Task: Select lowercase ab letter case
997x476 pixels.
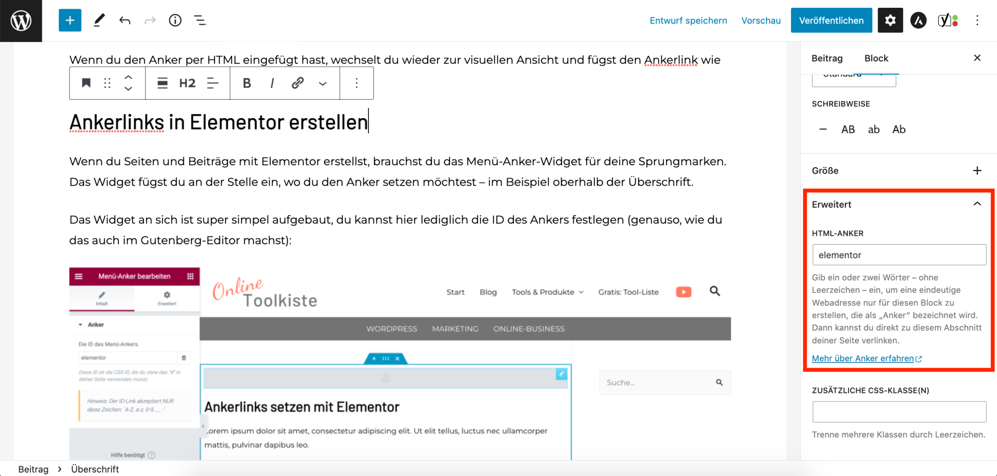Action: pyautogui.click(x=873, y=129)
